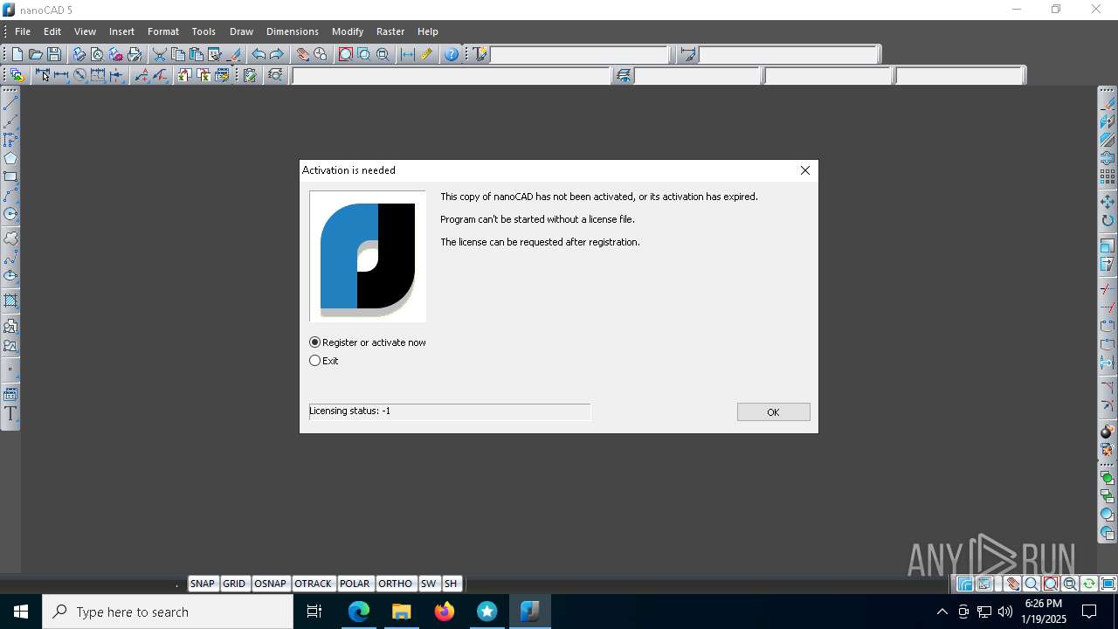Screen dimensions: 1118x629
Task: Open the Format menu
Action: tap(163, 31)
